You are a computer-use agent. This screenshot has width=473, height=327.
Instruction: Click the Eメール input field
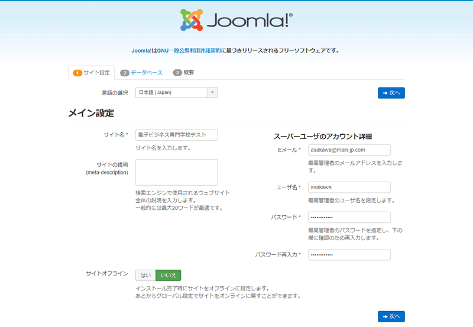pos(349,150)
